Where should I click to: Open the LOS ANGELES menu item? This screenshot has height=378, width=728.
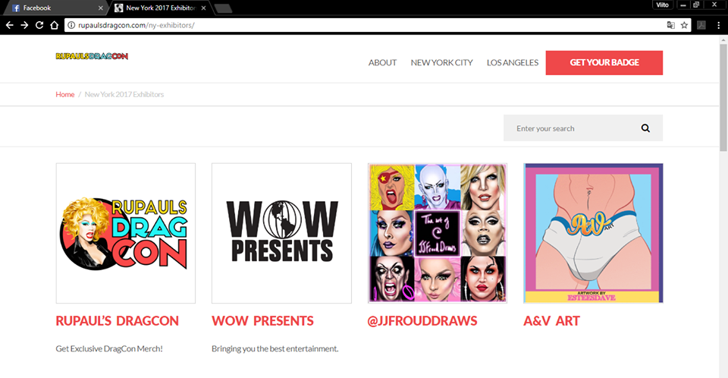click(x=513, y=63)
